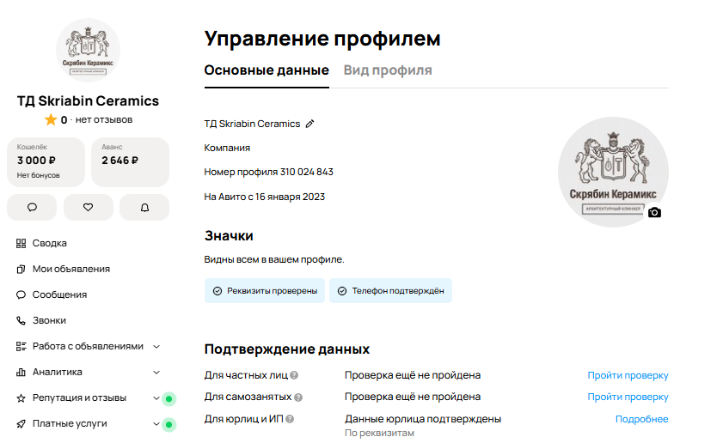Expand the Платные услуги sidebar section
The image size is (723, 443).
coord(156,423)
